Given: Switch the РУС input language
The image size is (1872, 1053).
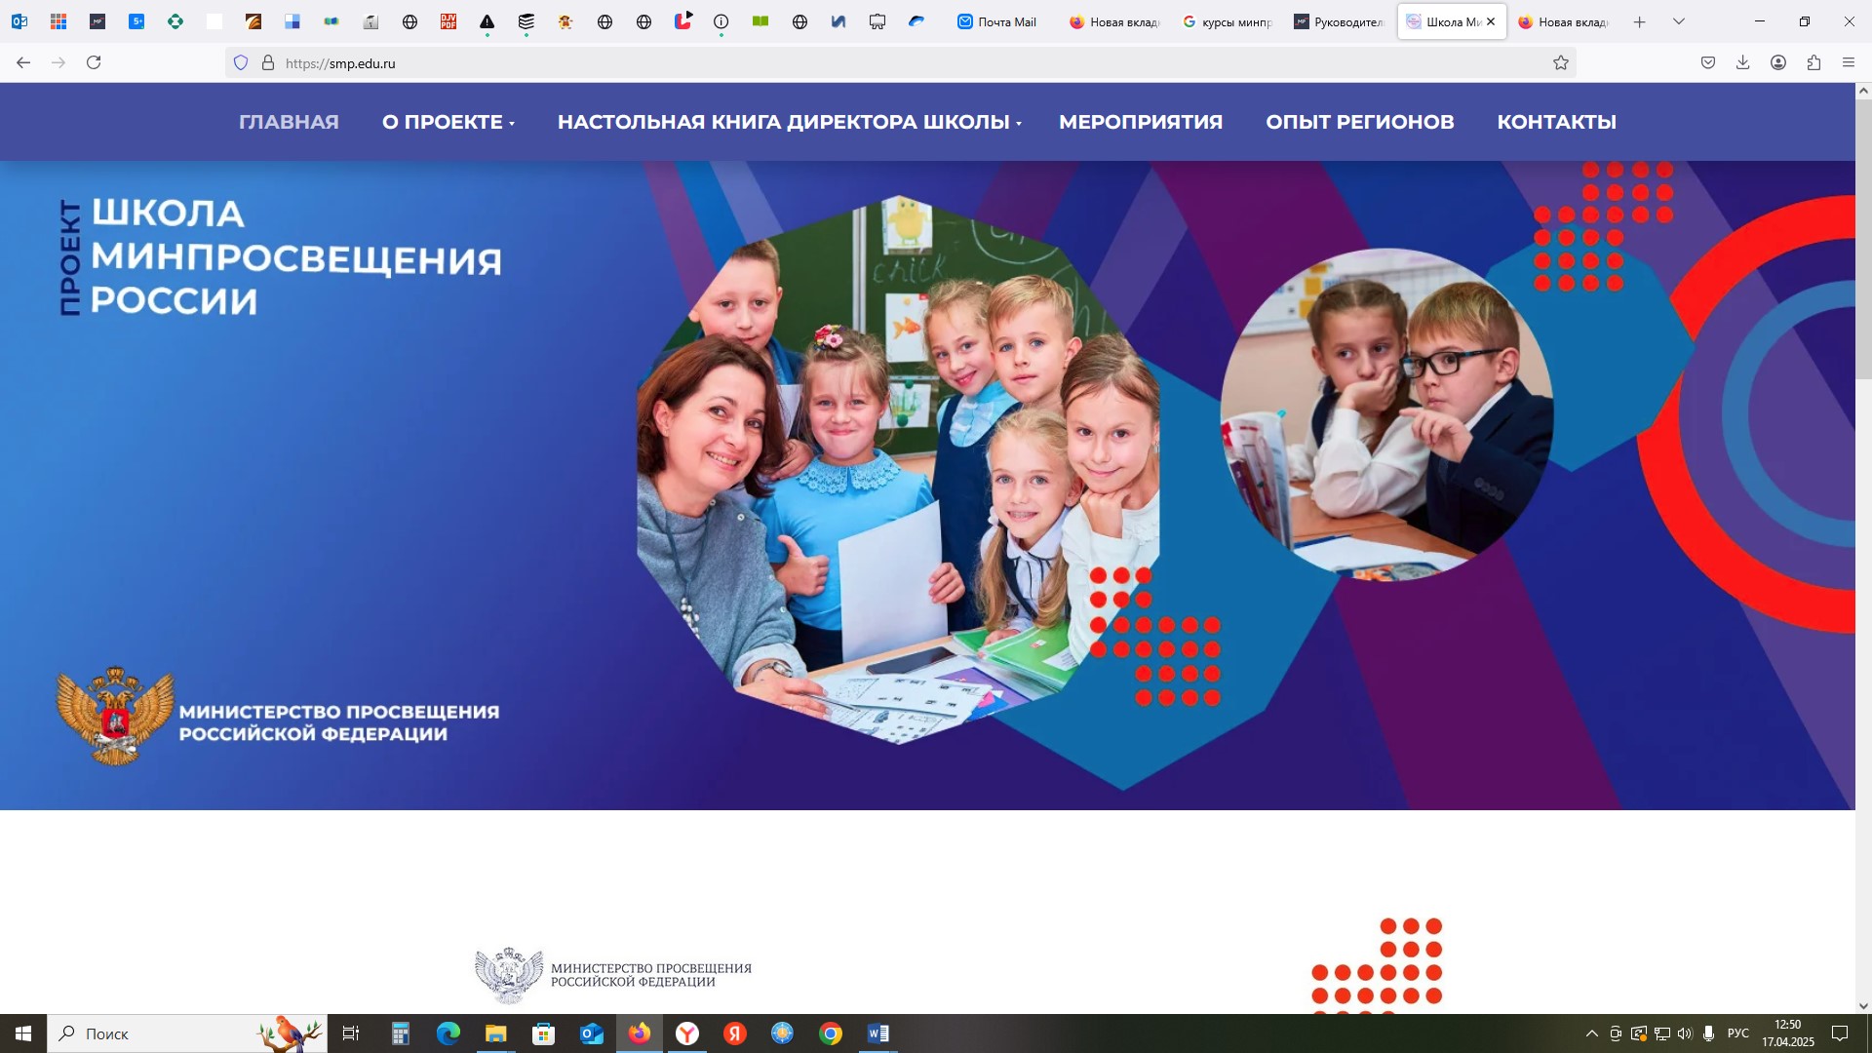Looking at the screenshot, I should coord(1738,1033).
